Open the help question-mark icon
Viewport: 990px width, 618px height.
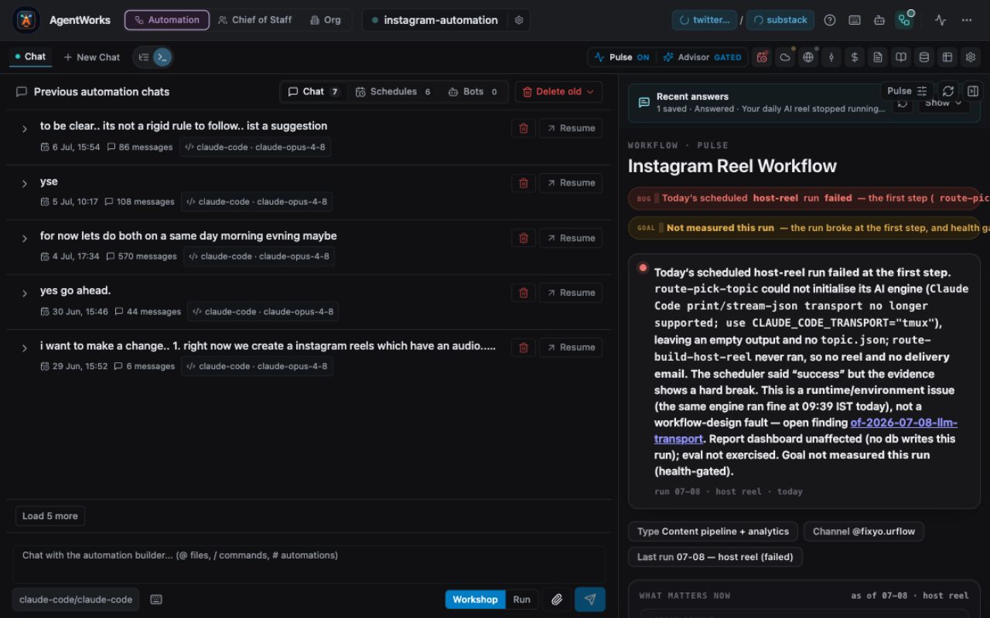[830, 20]
